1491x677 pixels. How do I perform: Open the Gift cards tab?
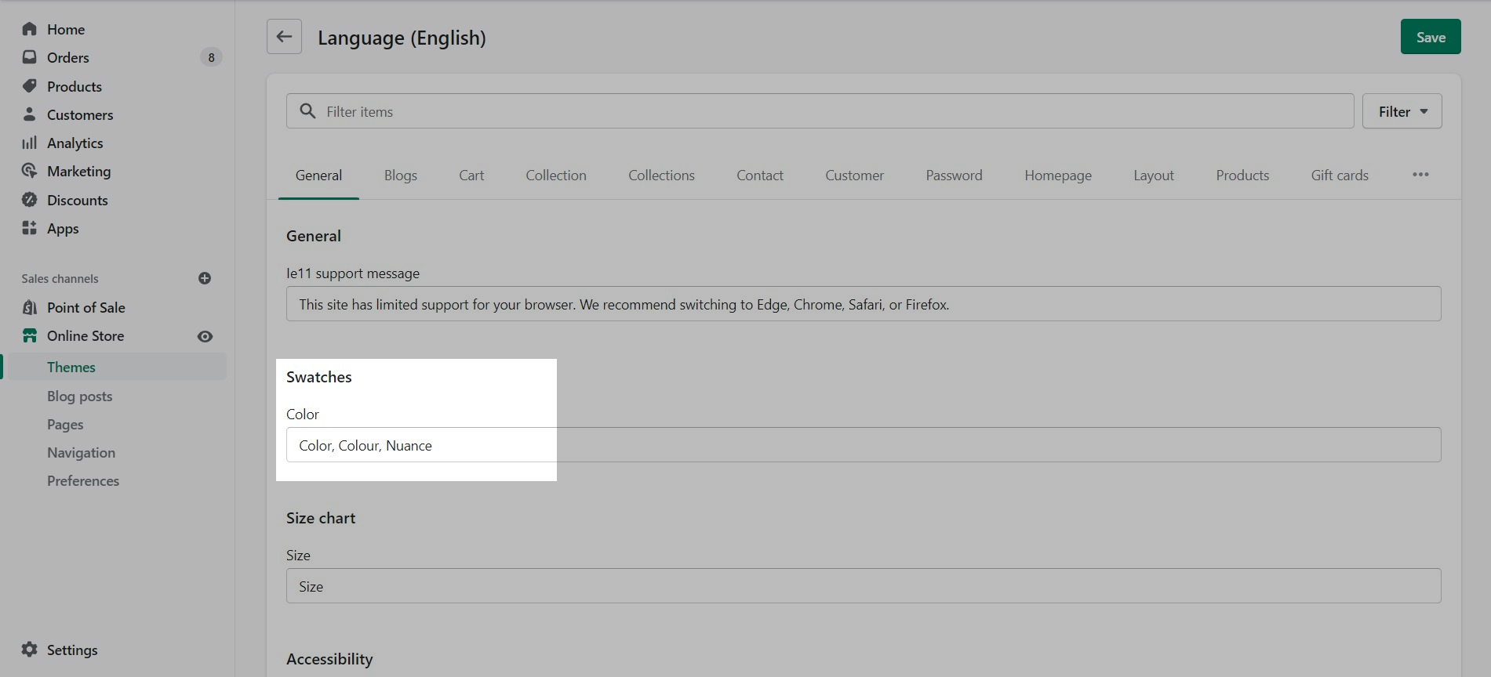1339,176
